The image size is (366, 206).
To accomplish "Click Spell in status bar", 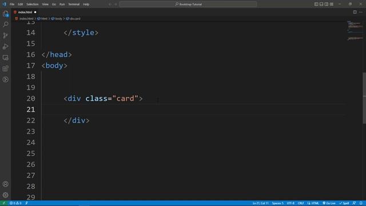I will [x=344, y=203].
